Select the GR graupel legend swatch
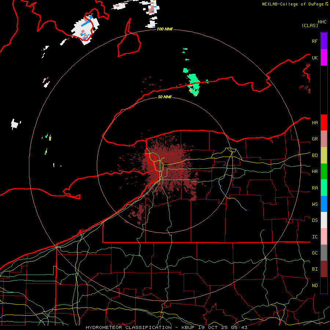Image resolution: width=330 pixels, height=330 pixels. (x=324, y=139)
